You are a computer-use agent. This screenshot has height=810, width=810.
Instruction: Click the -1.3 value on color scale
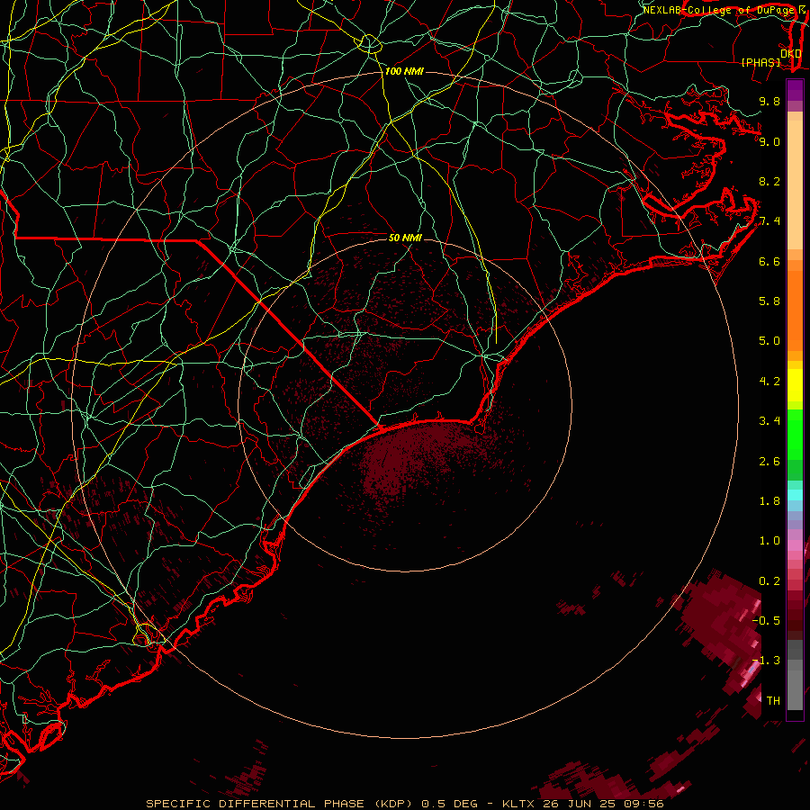click(766, 661)
